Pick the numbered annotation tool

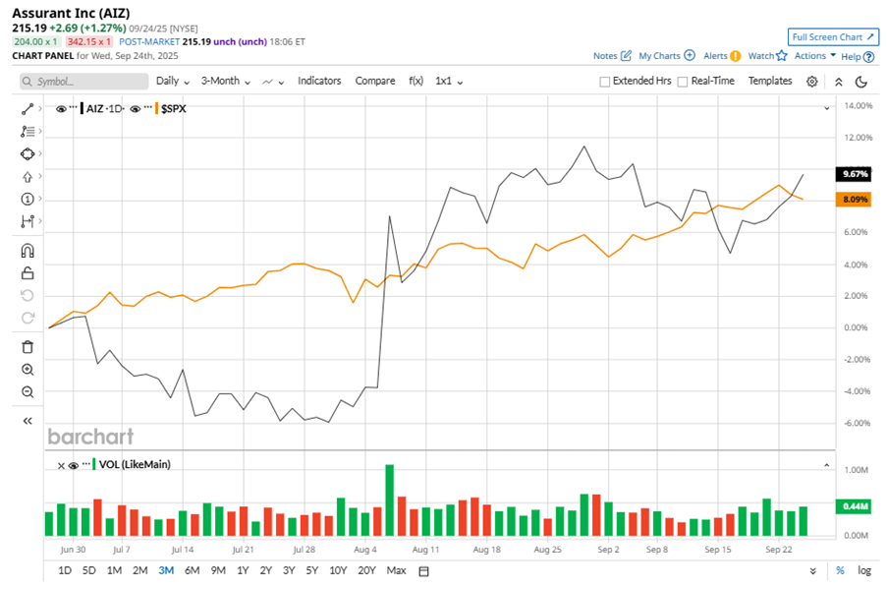(x=28, y=200)
